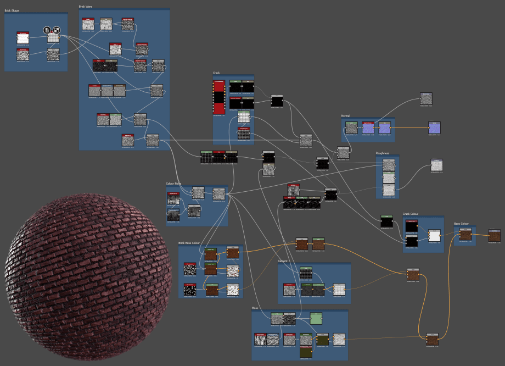Select the "Roughness" frame title

(x=382, y=153)
